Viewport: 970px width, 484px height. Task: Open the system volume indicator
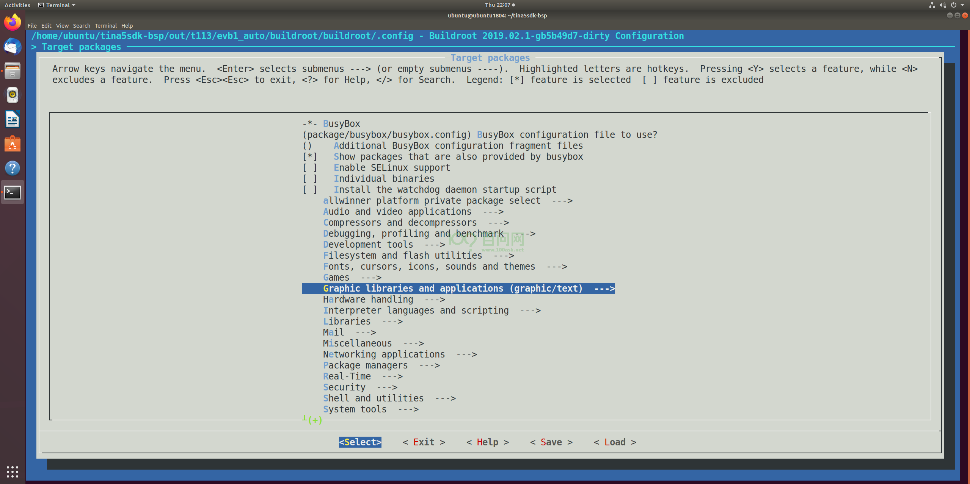pyautogui.click(x=943, y=5)
